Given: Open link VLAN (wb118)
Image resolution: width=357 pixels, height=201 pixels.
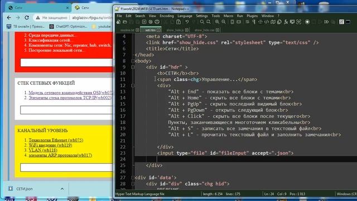Looking at the screenshot, I should [43, 150].
